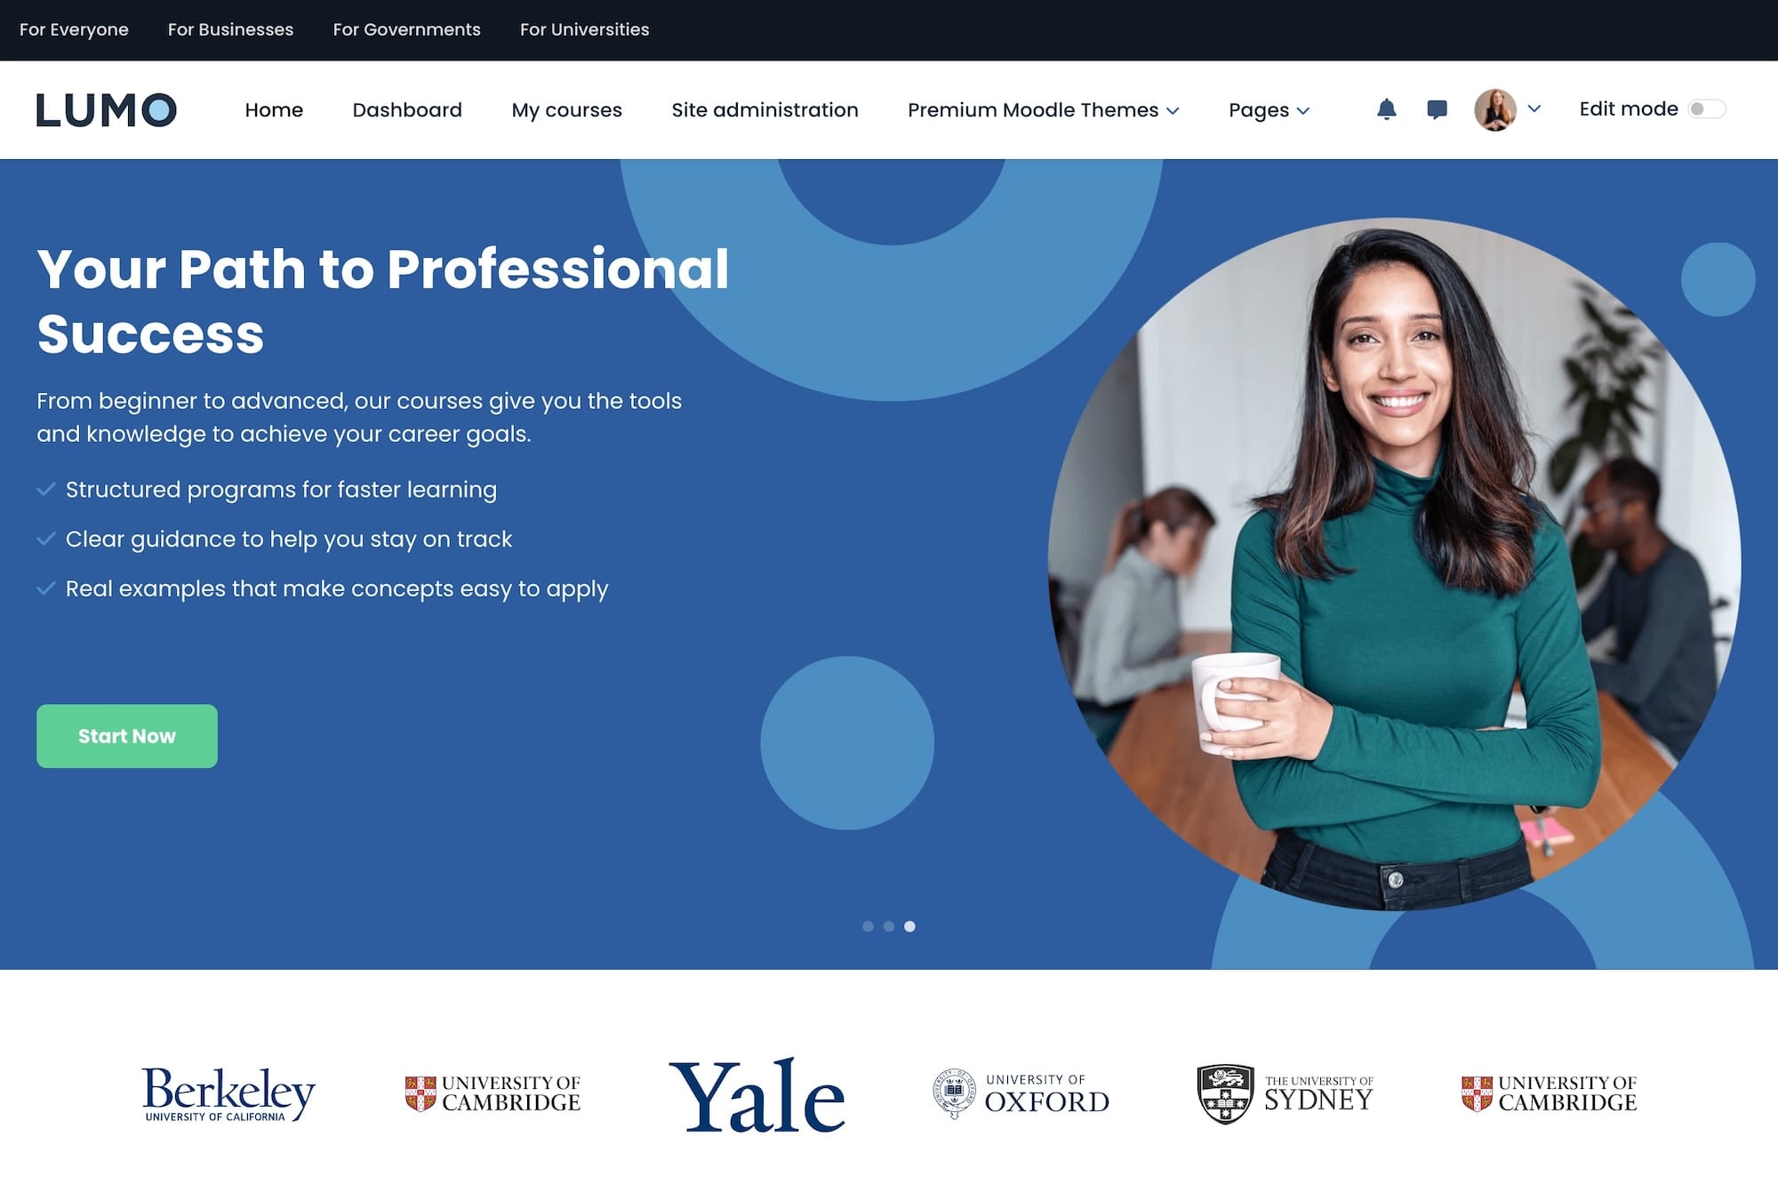Open the For Businesses link
The height and width of the screenshot is (1201, 1778).
pyautogui.click(x=230, y=29)
